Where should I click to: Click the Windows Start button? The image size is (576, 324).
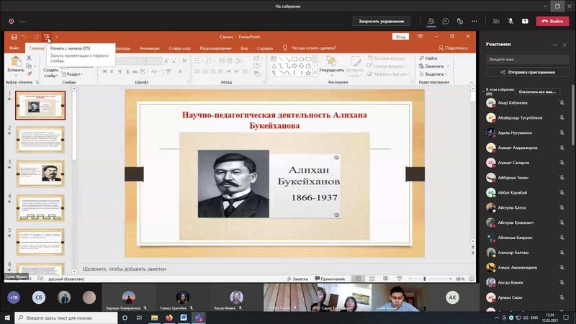click(x=7, y=318)
